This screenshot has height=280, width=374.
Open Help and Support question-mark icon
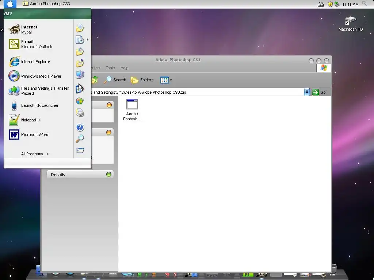[80, 127]
